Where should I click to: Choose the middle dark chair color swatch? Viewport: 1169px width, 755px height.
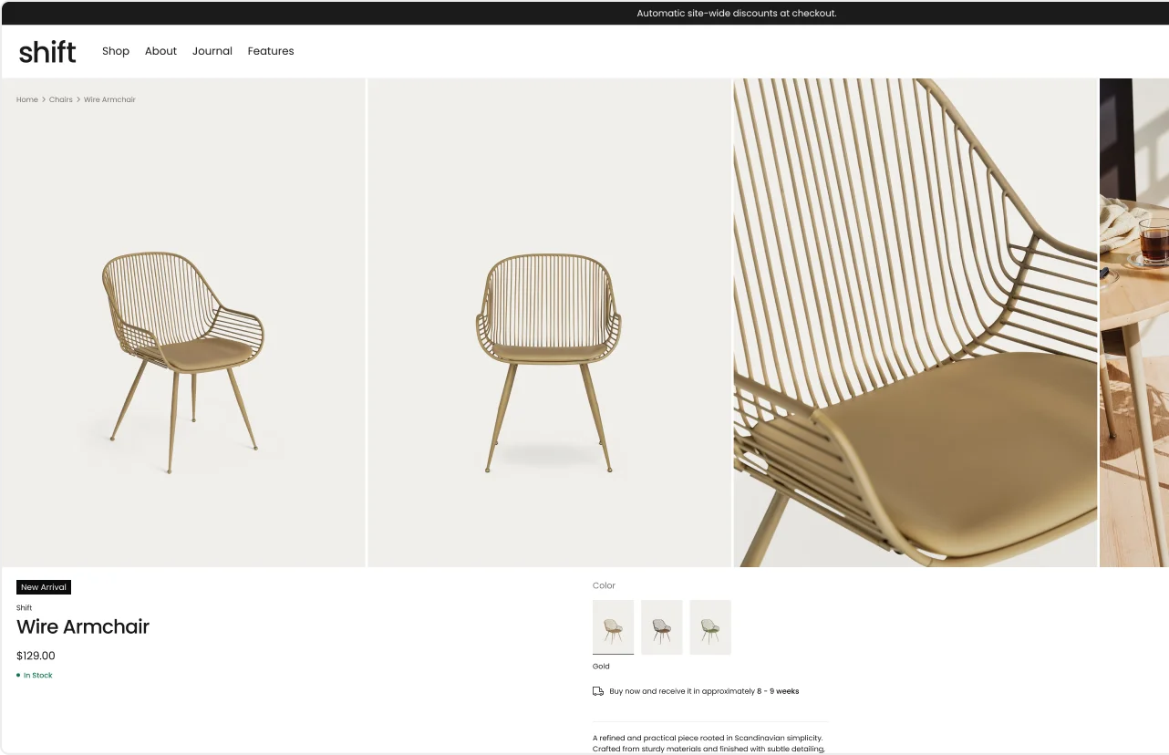[662, 627]
